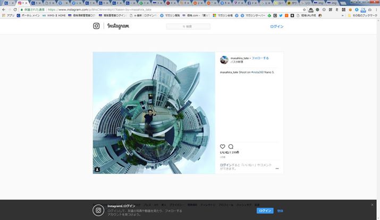380x220 pixels.
Task: Switch to the last img tab
Action: click(x=332, y=3)
